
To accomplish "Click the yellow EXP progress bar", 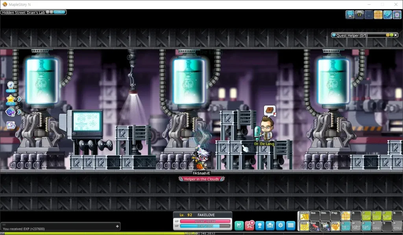I will [201, 233].
